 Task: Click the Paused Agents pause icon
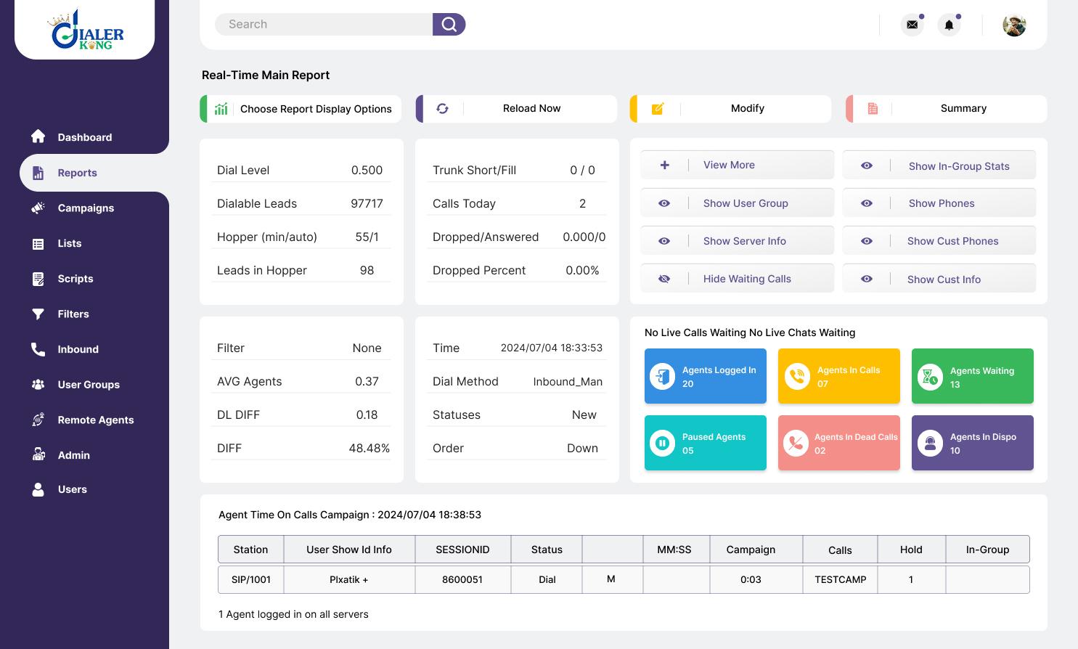[662, 443]
